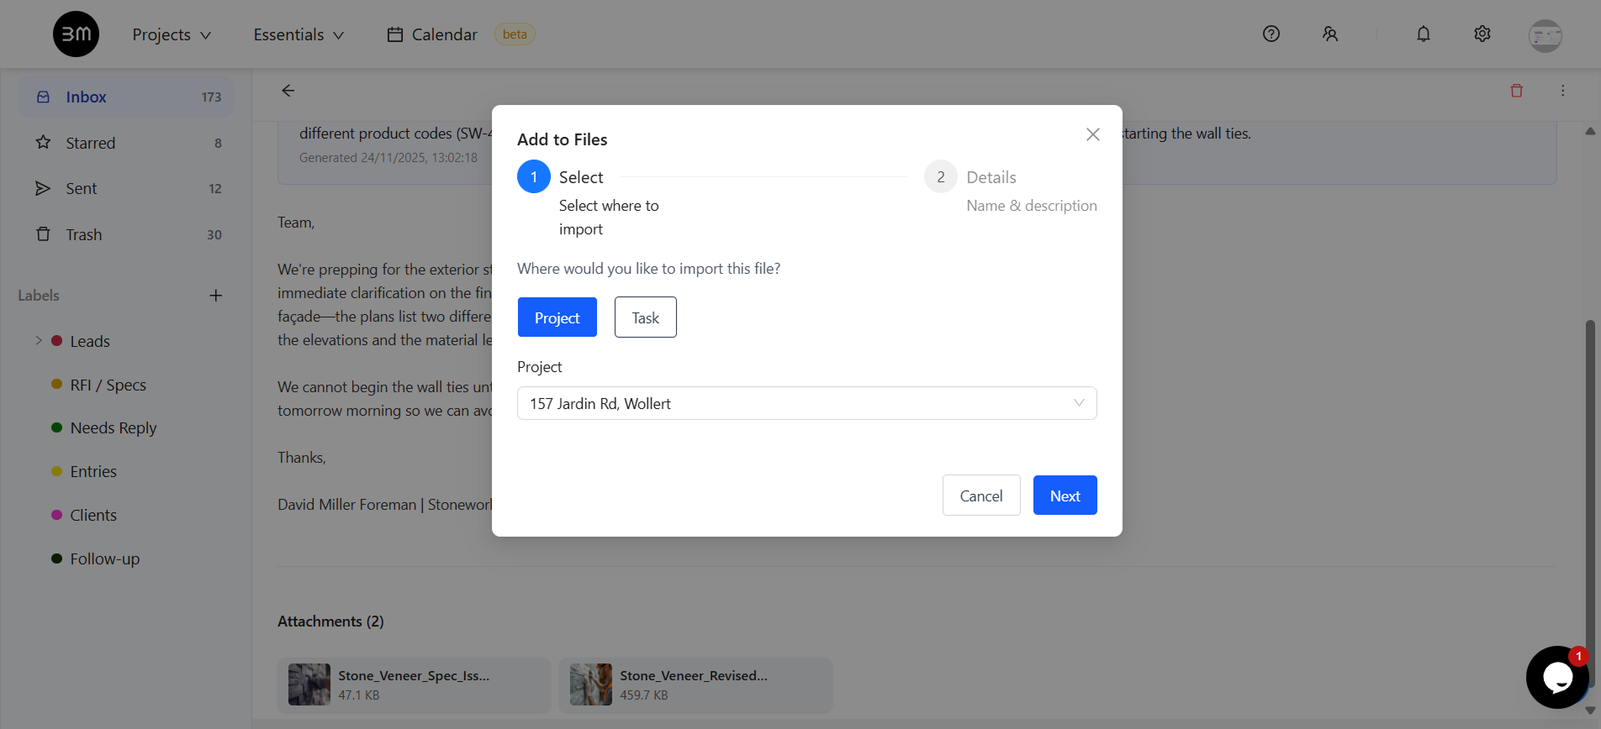Select the Task import option
The height and width of the screenshot is (729, 1601).
coord(646,317)
